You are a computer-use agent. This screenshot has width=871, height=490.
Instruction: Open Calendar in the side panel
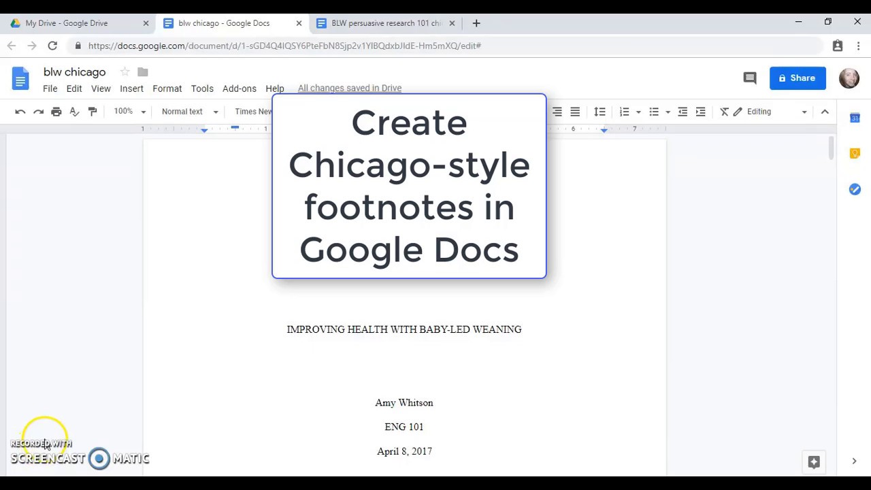click(x=855, y=118)
